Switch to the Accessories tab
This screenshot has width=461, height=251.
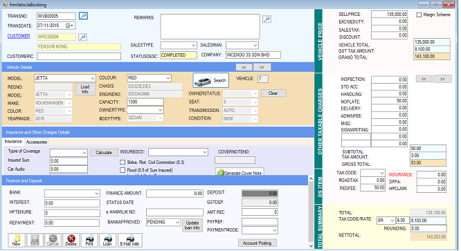pos(37,142)
